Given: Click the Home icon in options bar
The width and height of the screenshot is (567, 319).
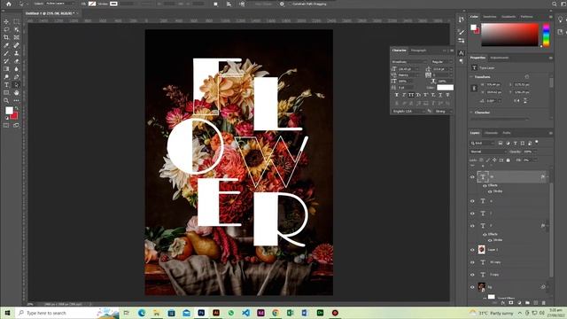Looking at the screenshot, I should click(9, 4).
